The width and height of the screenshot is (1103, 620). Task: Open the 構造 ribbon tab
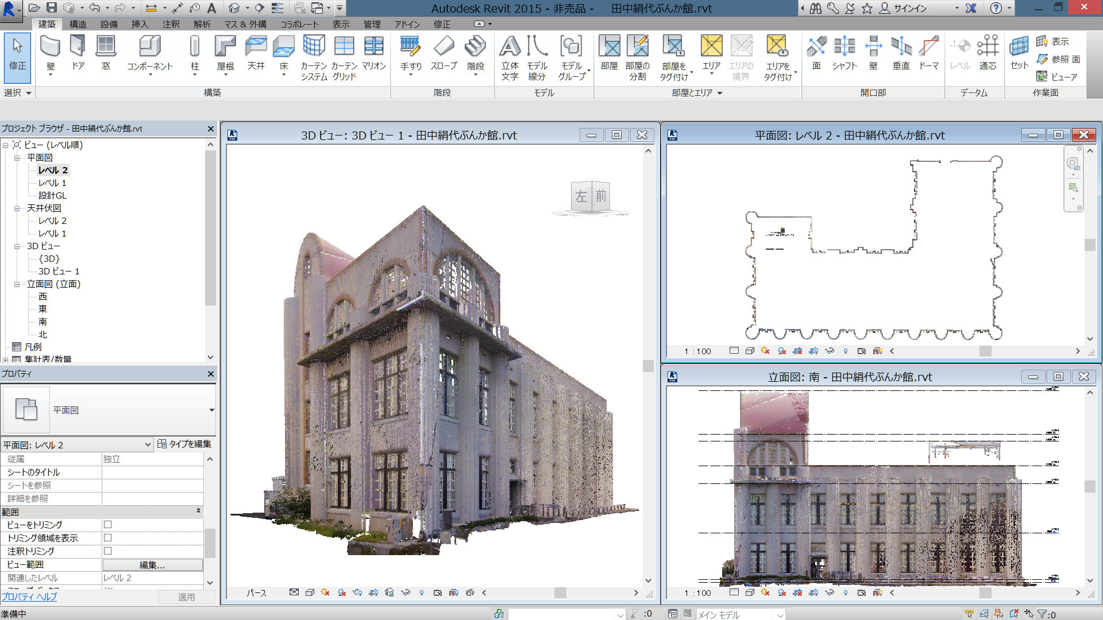(78, 24)
